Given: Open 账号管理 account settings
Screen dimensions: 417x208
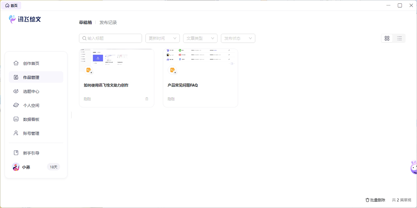Looking at the screenshot, I should [x=31, y=133].
